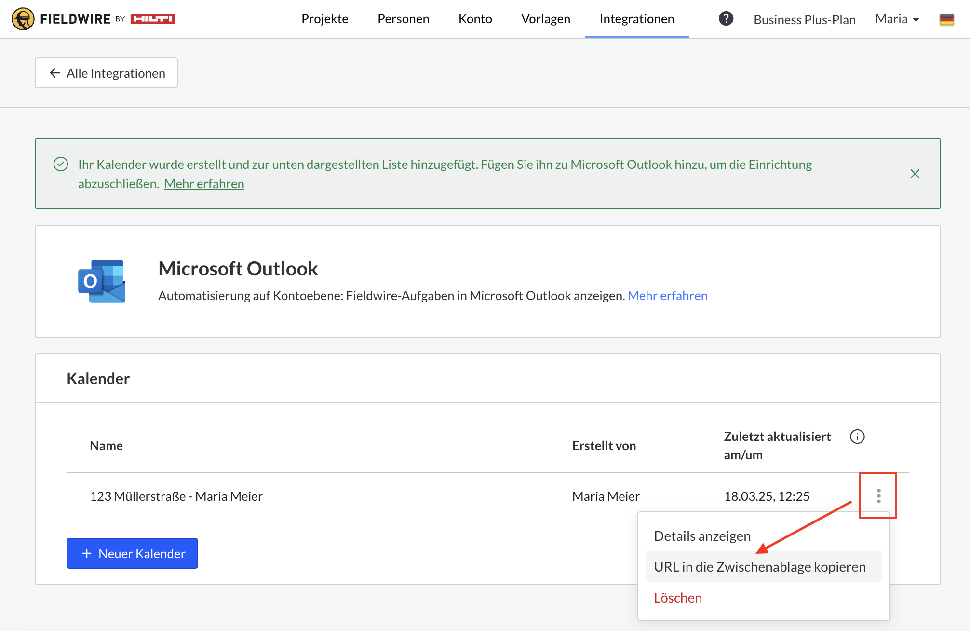Screen dimensions: 970x631
Task: Click the Hilti brand logo
Action: coord(152,19)
